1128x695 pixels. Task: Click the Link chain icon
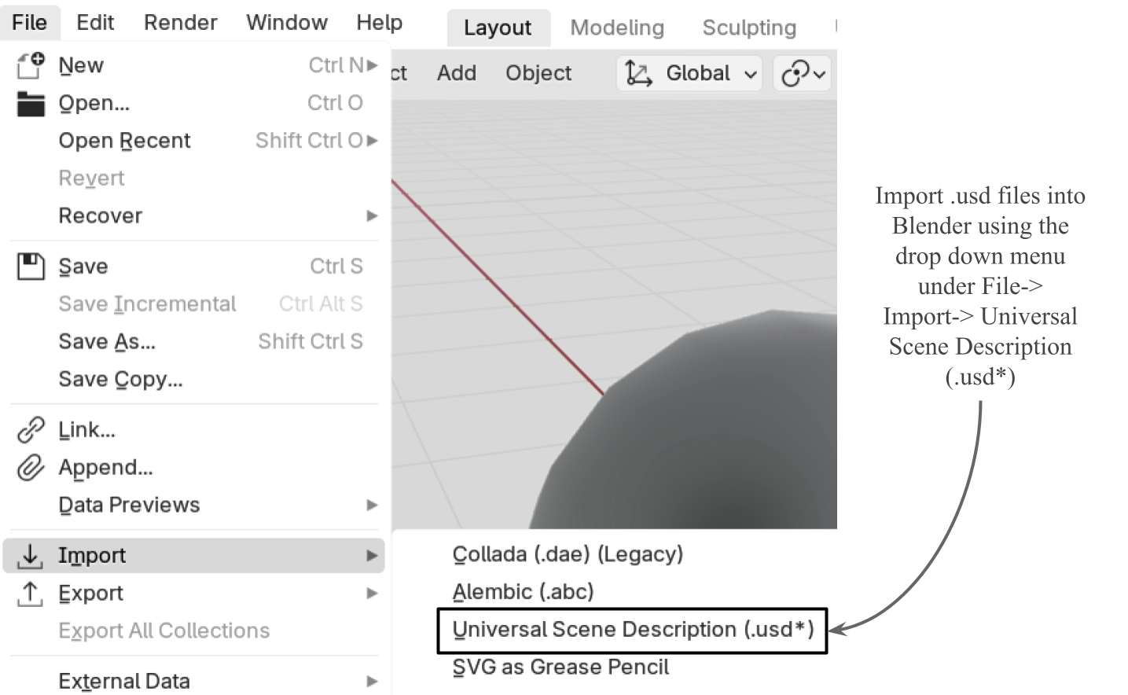tap(30, 429)
